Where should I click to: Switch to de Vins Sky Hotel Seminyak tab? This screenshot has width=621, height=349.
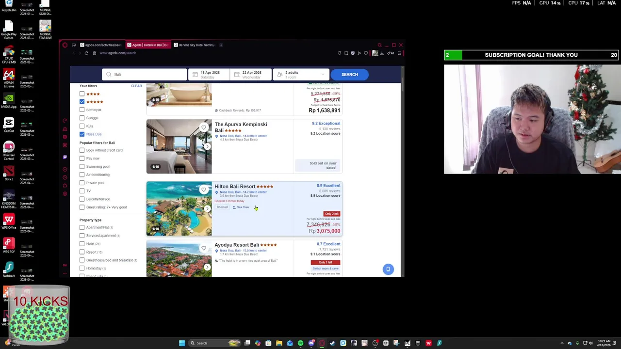coord(194,45)
